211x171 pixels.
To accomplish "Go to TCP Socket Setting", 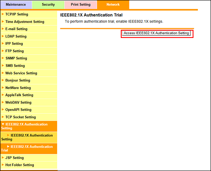I will tap(29, 117).
